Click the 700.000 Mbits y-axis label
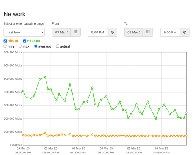The height and width of the screenshot is (155, 193). click(x=13, y=52)
